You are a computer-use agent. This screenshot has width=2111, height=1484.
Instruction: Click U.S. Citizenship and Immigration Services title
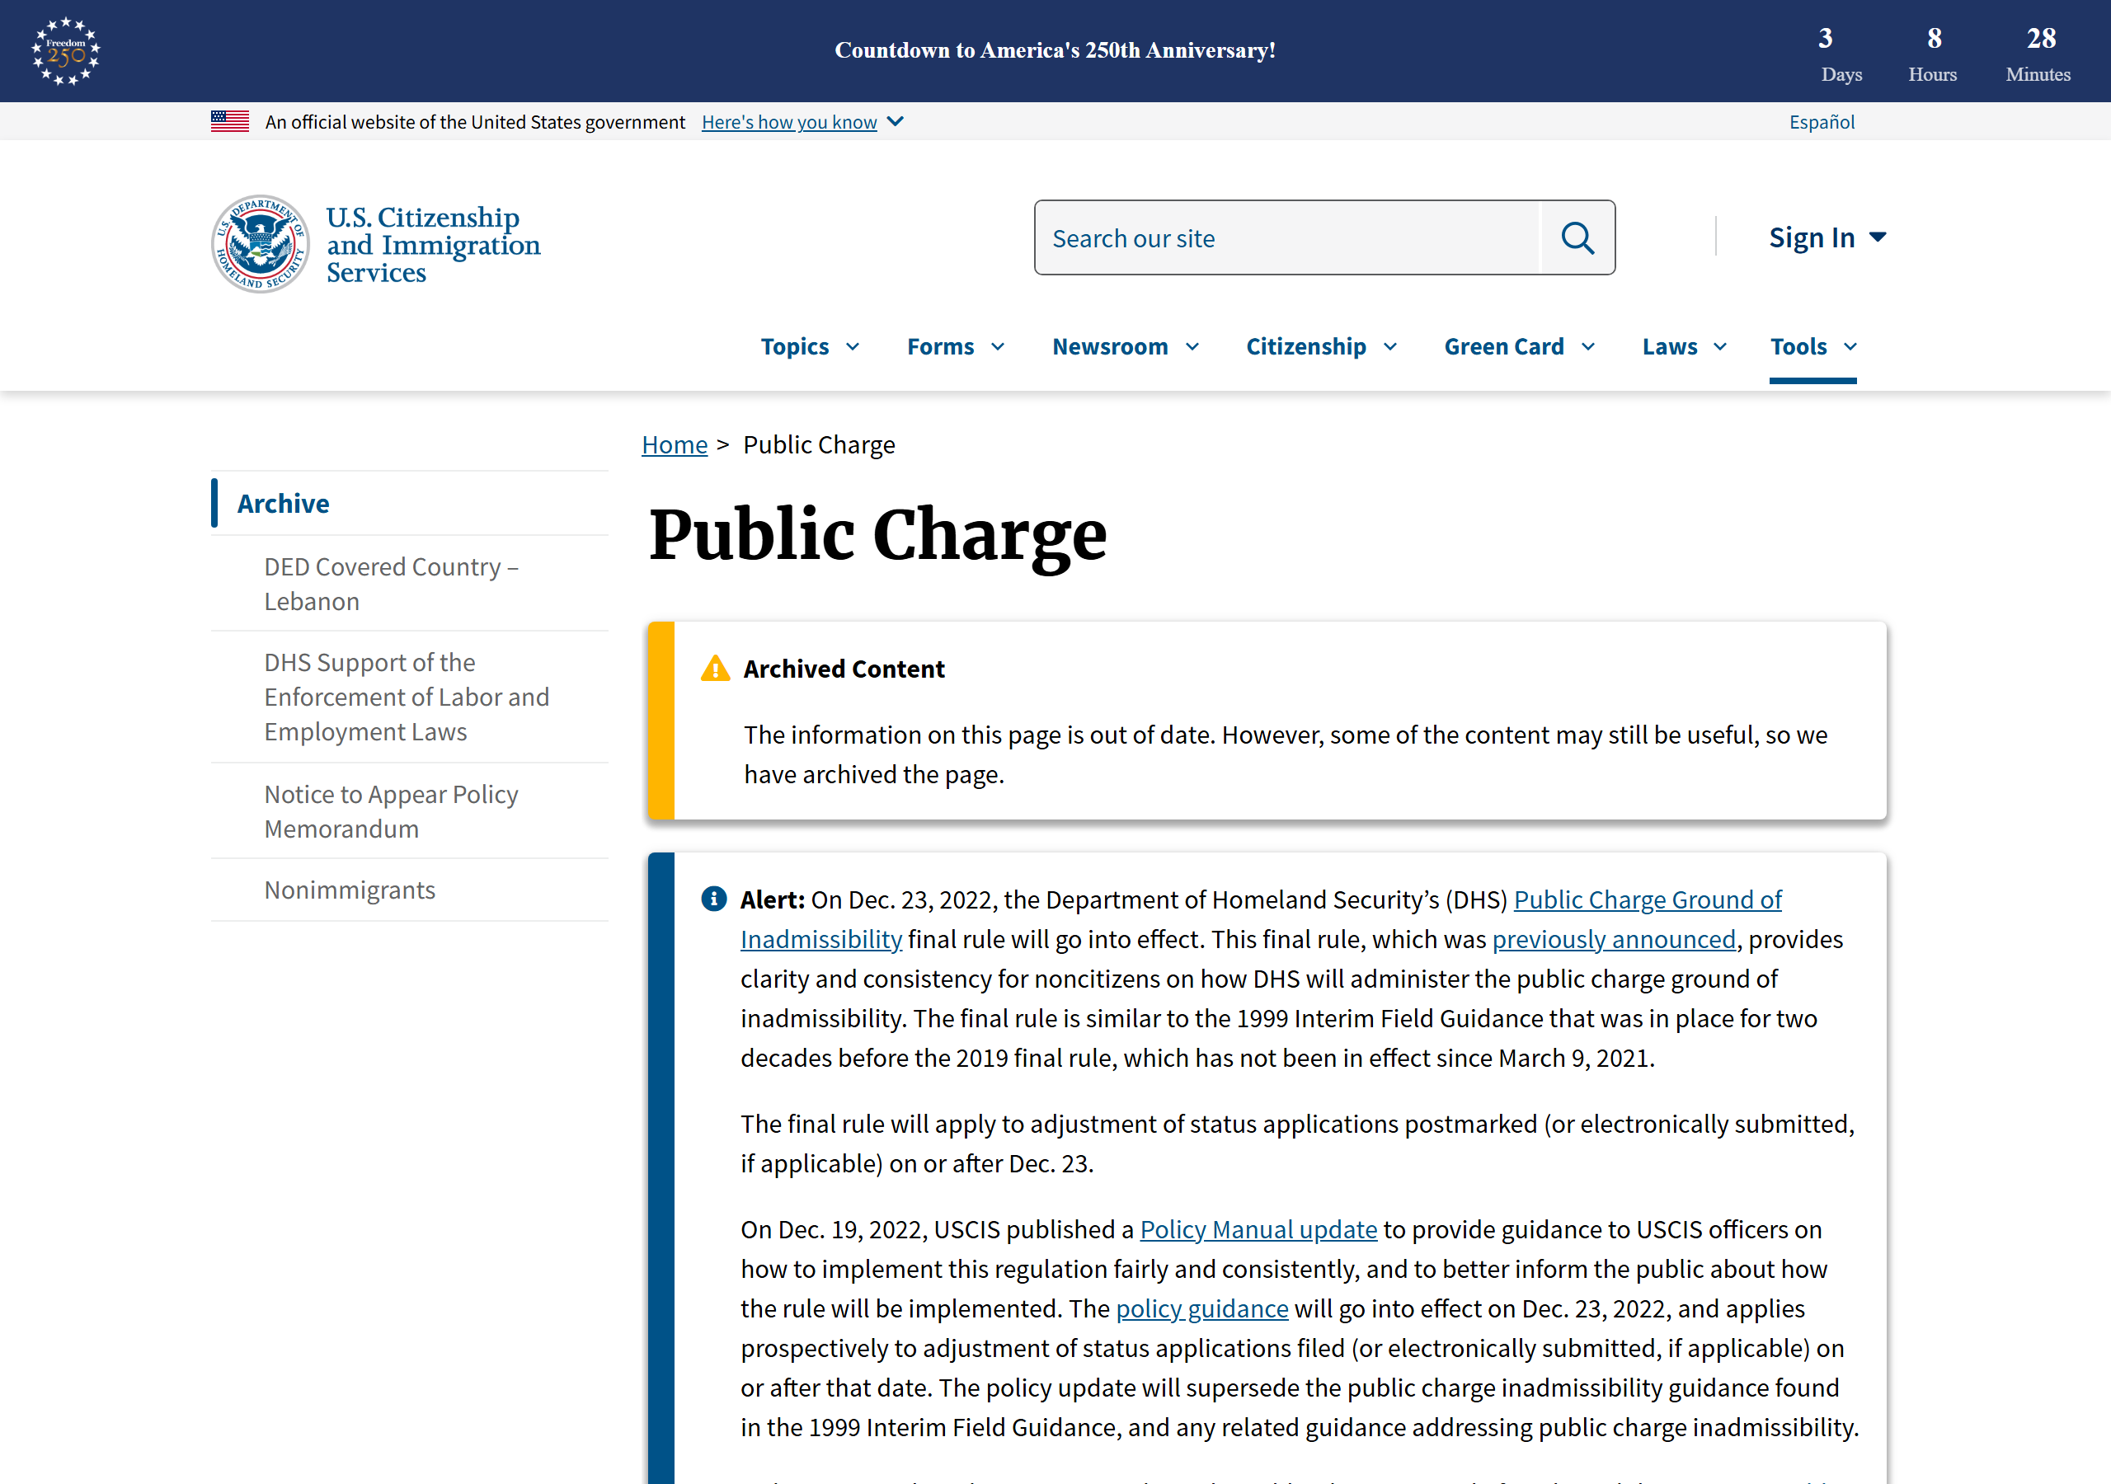click(433, 245)
